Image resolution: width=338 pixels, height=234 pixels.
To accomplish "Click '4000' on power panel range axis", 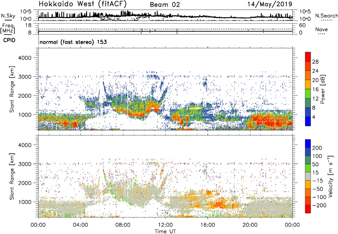I will (25, 58).
